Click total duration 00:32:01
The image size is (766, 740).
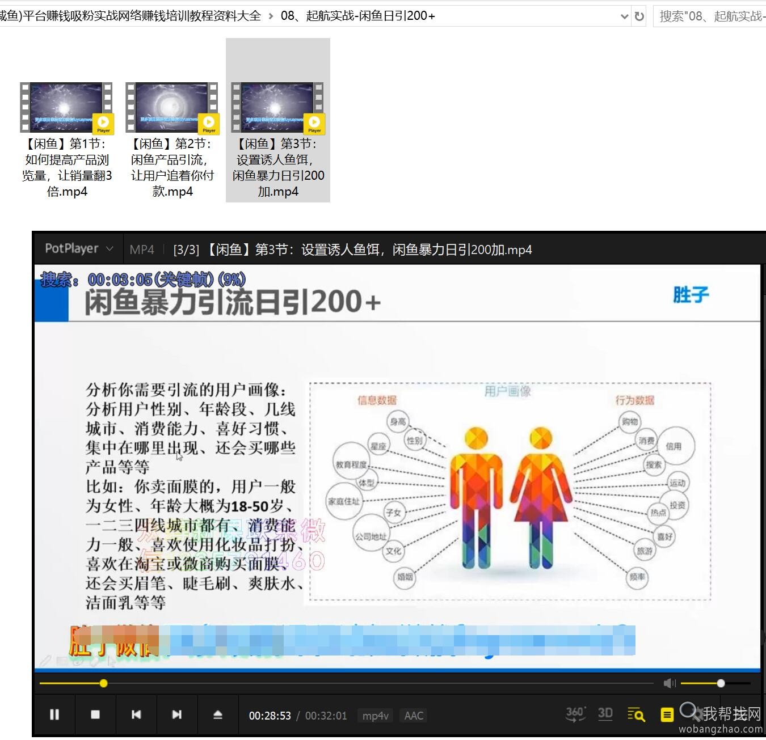pyautogui.click(x=326, y=716)
